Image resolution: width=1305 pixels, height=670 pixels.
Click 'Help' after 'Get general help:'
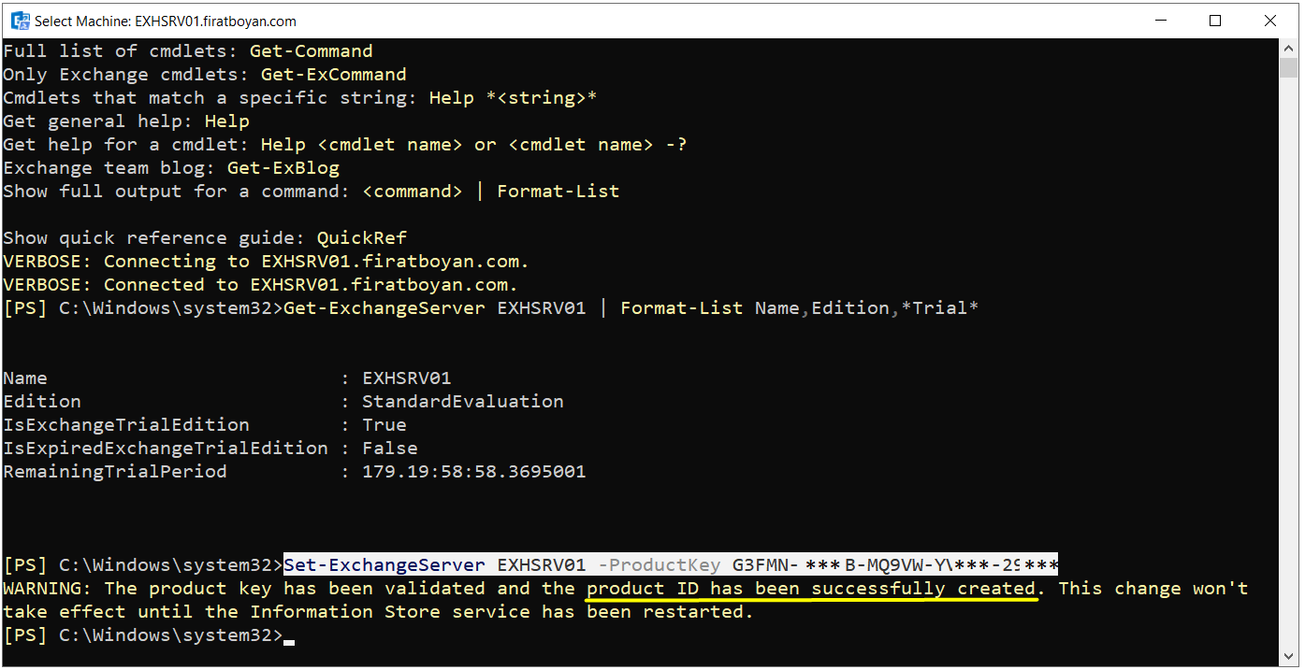(x=227, y=121)
